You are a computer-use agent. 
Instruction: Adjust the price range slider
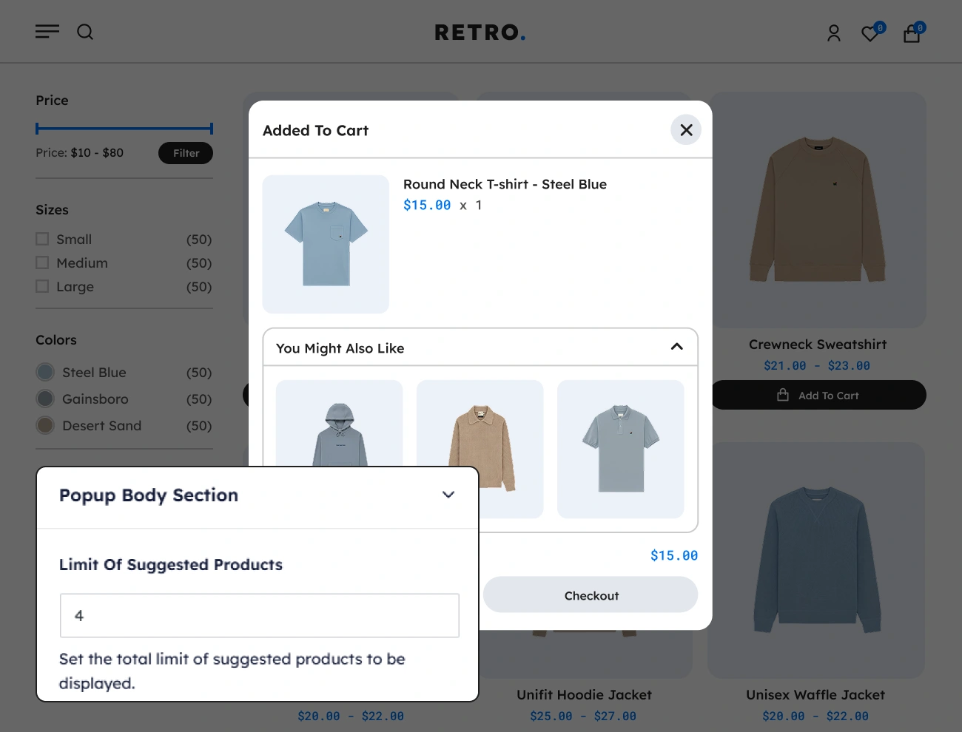pyautogui.click(x=124, y=129)
